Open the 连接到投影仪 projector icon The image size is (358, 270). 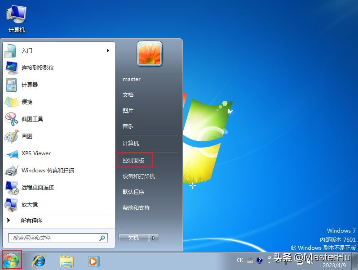point(11,68)
